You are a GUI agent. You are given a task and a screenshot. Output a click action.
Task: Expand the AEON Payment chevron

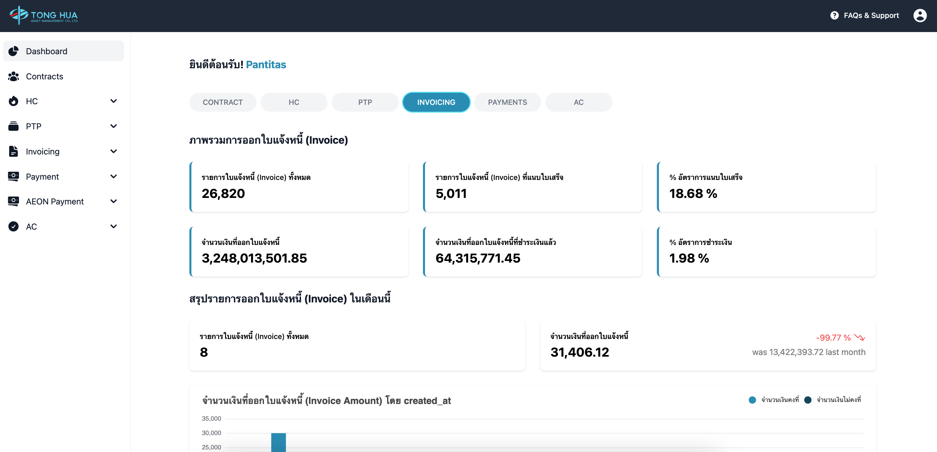pyautogui.click(x=114, y=201)
